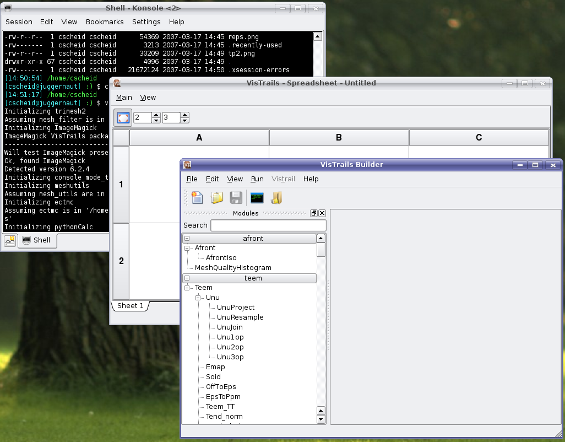This screenshot has width=565, height=442.
Task: Collapse the afront module group
Action: pyautogui.click(x=187, y=239)
